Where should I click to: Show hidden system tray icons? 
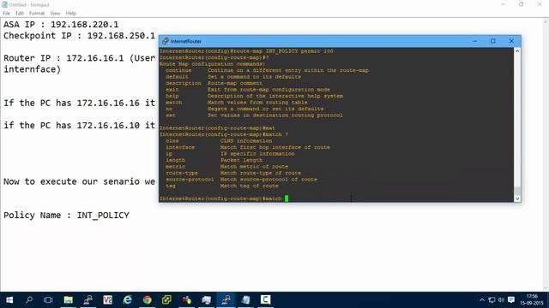[x=482, y=300]
